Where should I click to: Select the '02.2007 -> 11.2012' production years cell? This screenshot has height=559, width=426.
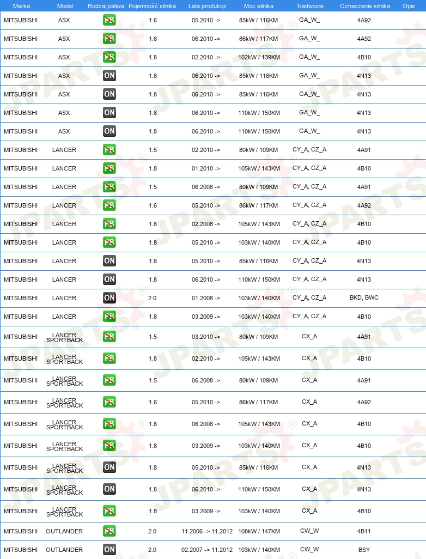(207, 550)
